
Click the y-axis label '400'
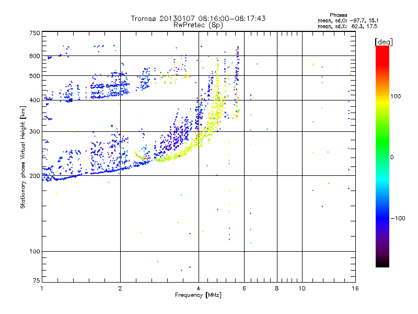35,100
